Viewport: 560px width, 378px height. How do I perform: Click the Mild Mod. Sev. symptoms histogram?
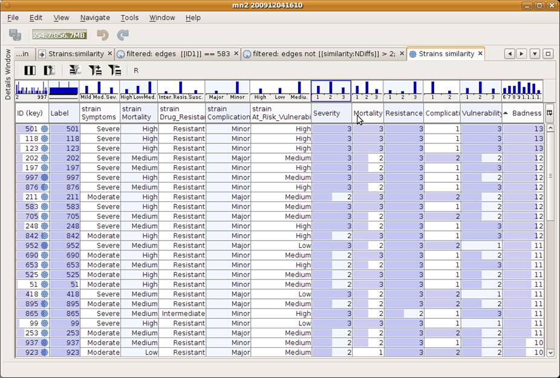tap(99, 90)
